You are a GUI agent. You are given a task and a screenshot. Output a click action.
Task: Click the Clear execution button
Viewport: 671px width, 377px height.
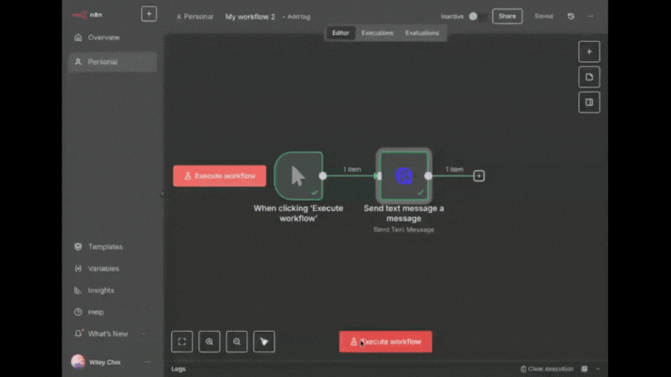coord(547,369)
